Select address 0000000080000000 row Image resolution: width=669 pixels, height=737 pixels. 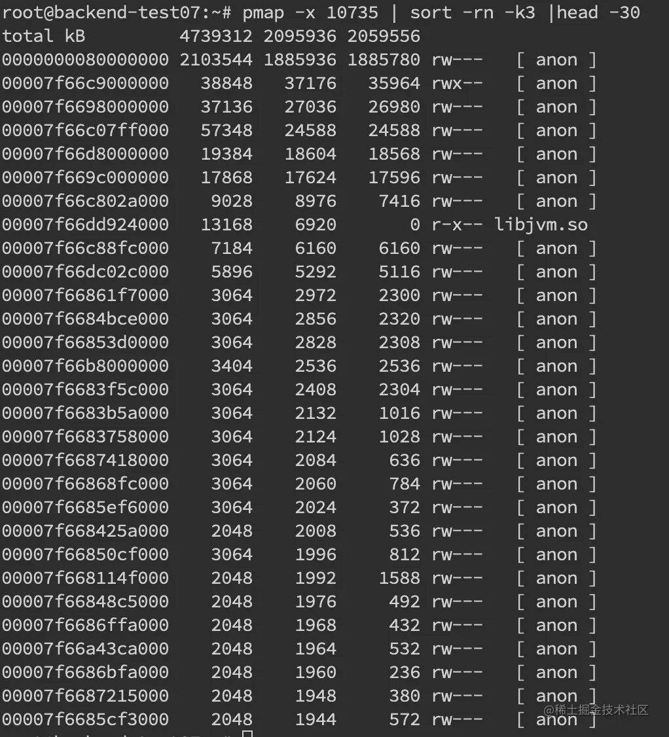pyautogui.click(x=299, y=60)
